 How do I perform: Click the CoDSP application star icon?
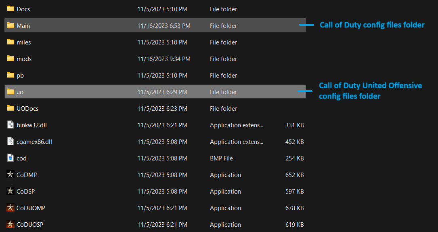tap(10, 191)
